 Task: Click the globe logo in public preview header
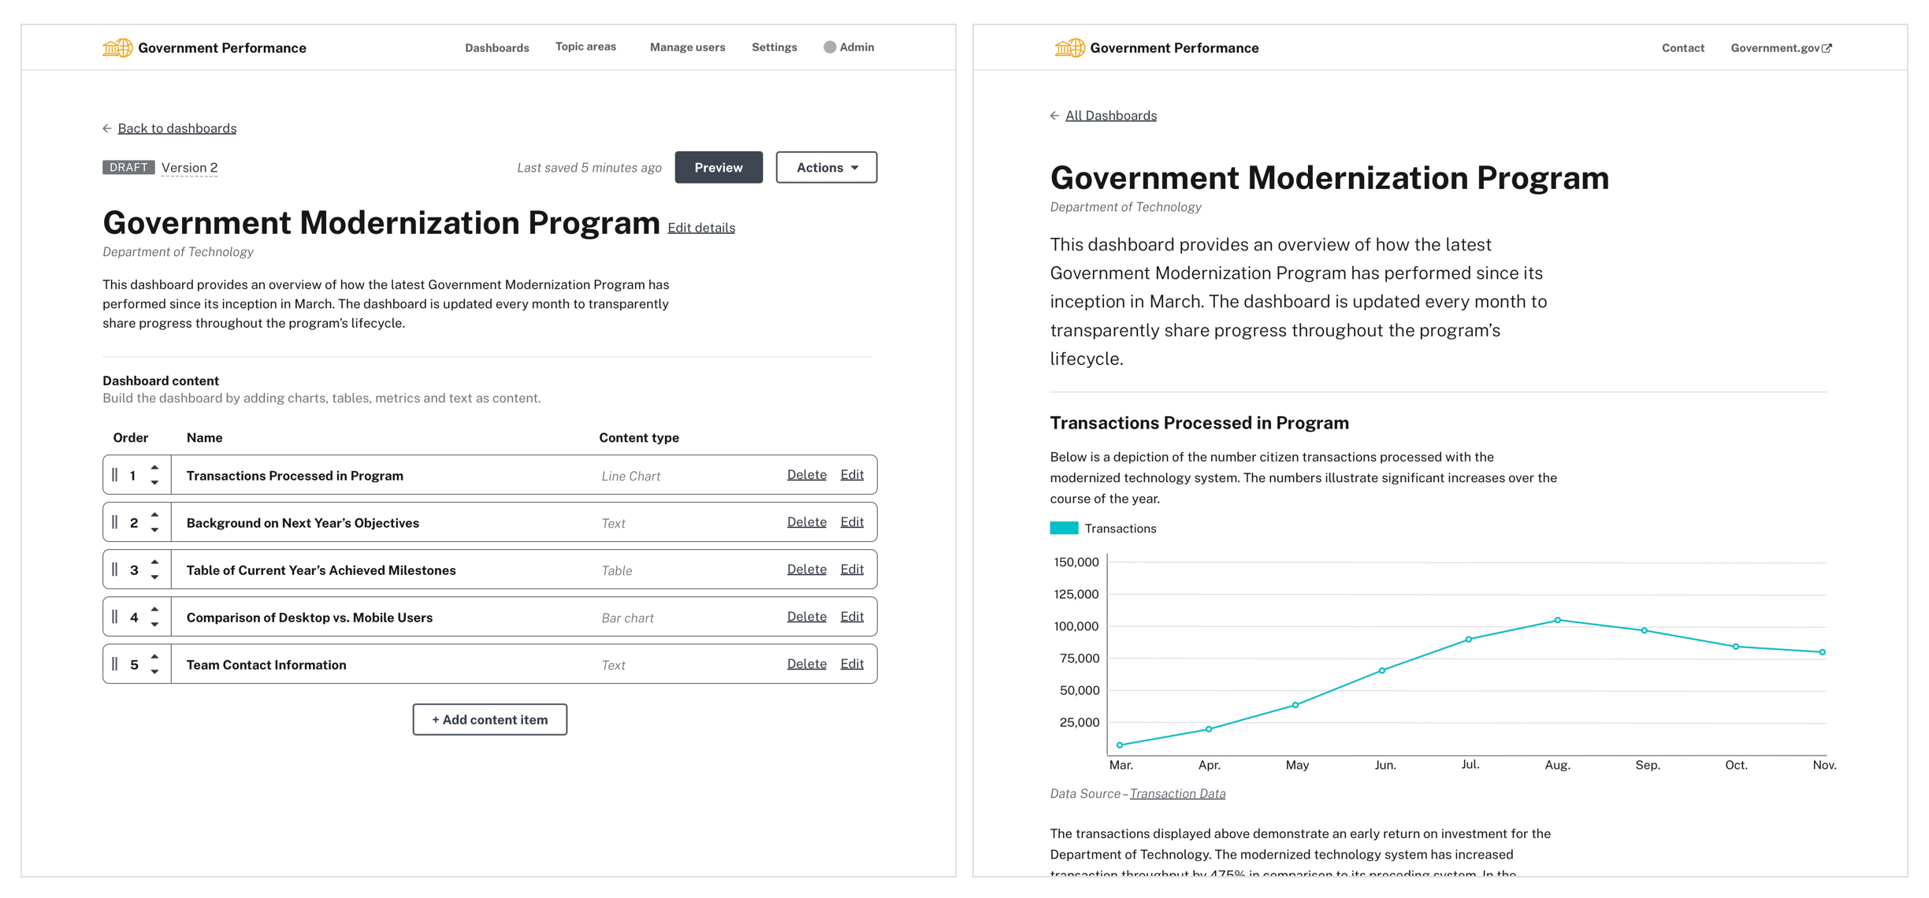[x=1069, y=48]
